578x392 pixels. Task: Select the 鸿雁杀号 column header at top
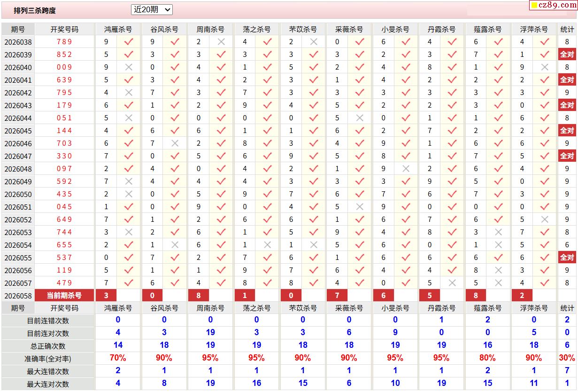click(x=118, y=29)
